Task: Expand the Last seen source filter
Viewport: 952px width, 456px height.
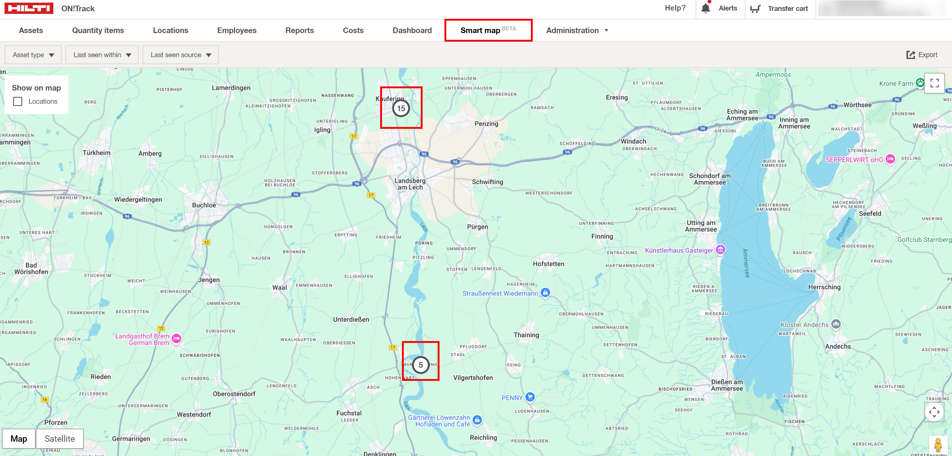Action: (180, 55)
